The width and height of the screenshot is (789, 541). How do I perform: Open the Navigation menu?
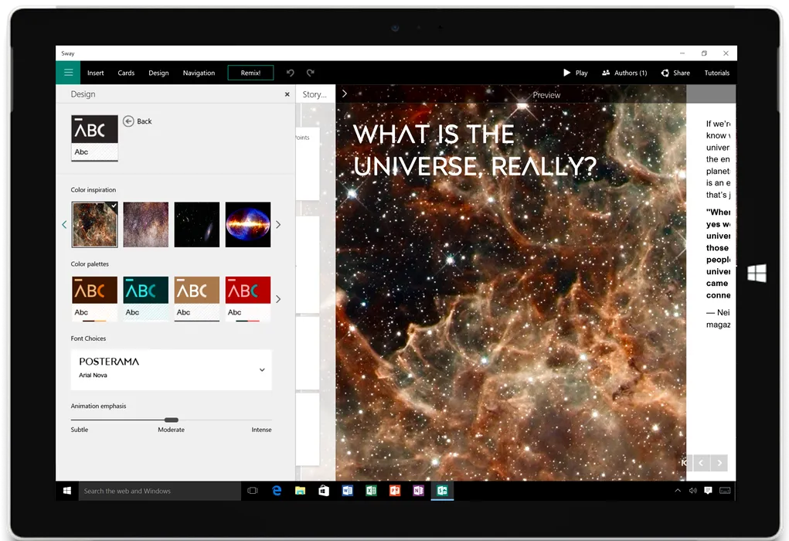199,73
